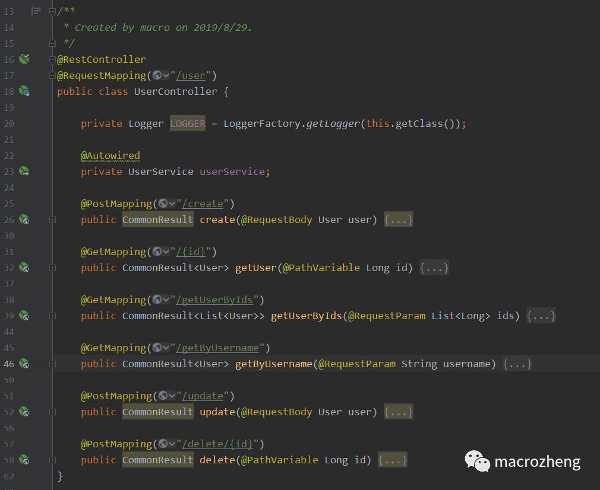Click the "/{id}" URL link
Image resolution: width=600 pixels, height=490 pixels.
(191, 252)
